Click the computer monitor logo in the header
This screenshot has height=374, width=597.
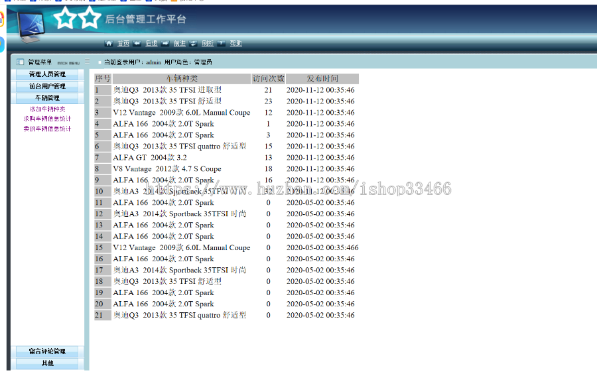(x=31, y=27)
